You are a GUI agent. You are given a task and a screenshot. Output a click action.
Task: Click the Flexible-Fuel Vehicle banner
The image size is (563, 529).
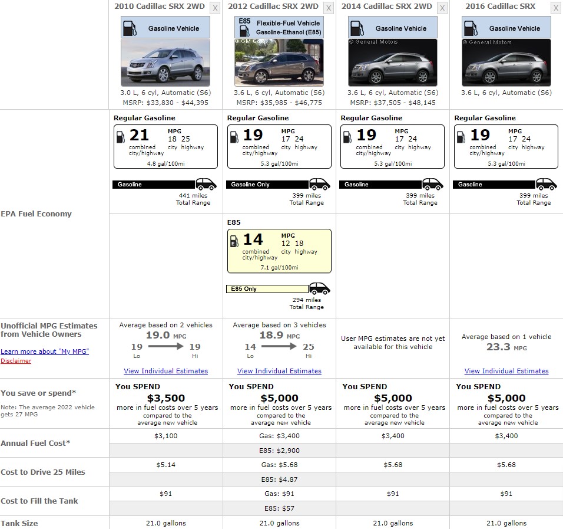(279, 27)
